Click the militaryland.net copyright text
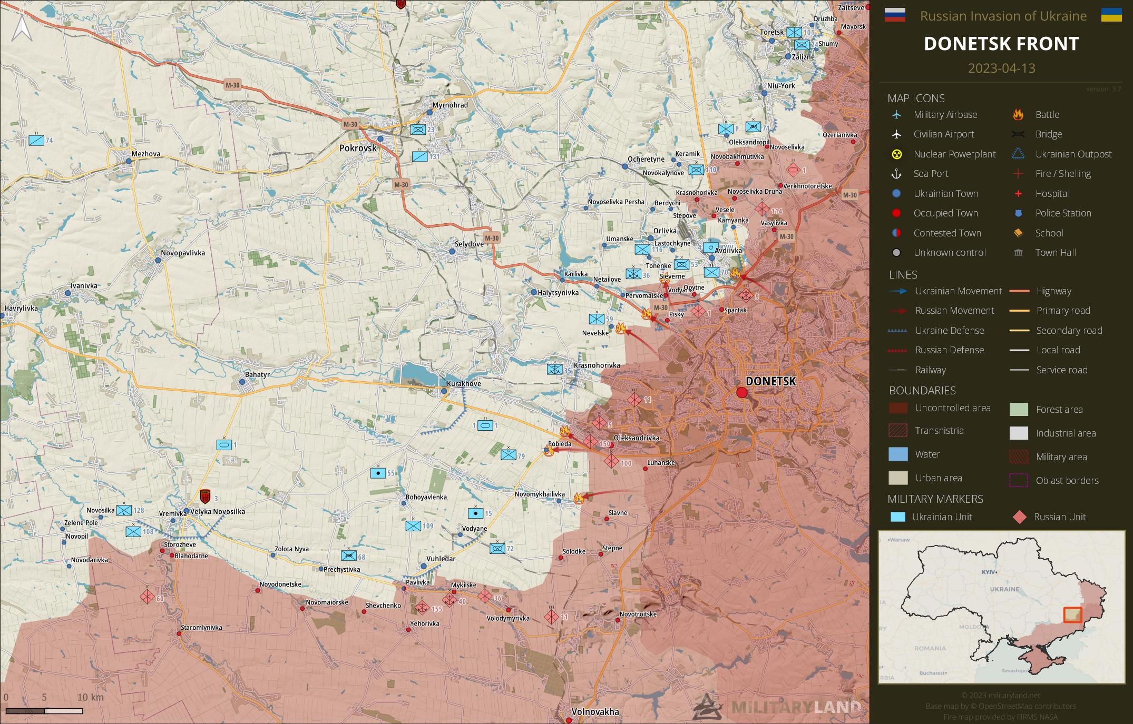The height and width of the screenshot is (724, 1133). (1000, 696)
